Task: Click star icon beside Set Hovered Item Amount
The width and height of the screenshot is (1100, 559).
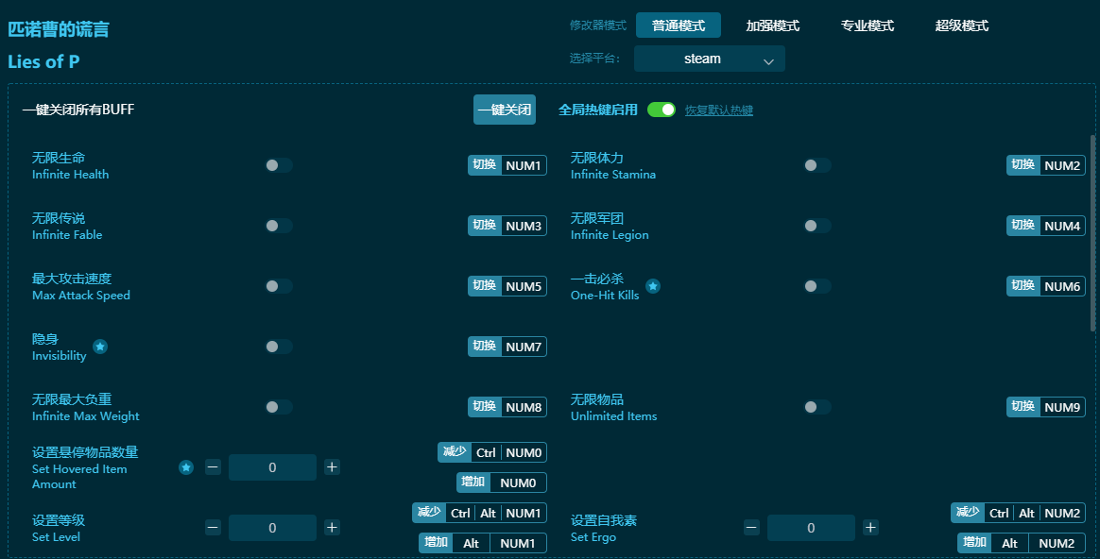Action: (x=186, y=467)
